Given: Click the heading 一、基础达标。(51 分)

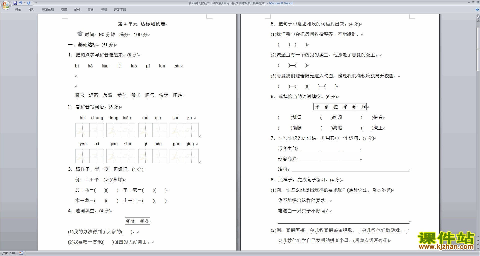Looking at the screenshot, I should (91, 45).
